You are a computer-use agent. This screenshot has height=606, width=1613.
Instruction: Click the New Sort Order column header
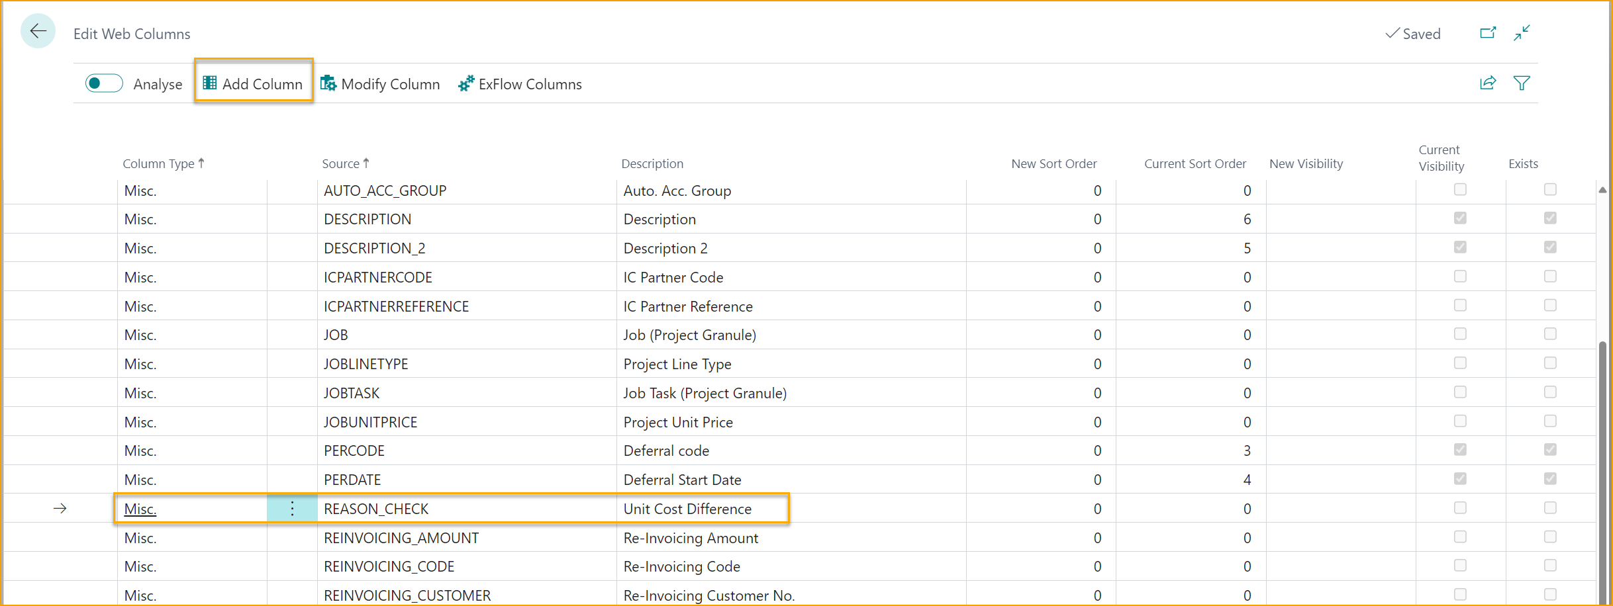(x=1053, y=164)
